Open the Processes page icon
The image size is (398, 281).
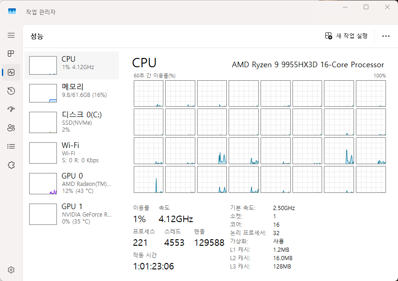[11, 54]
